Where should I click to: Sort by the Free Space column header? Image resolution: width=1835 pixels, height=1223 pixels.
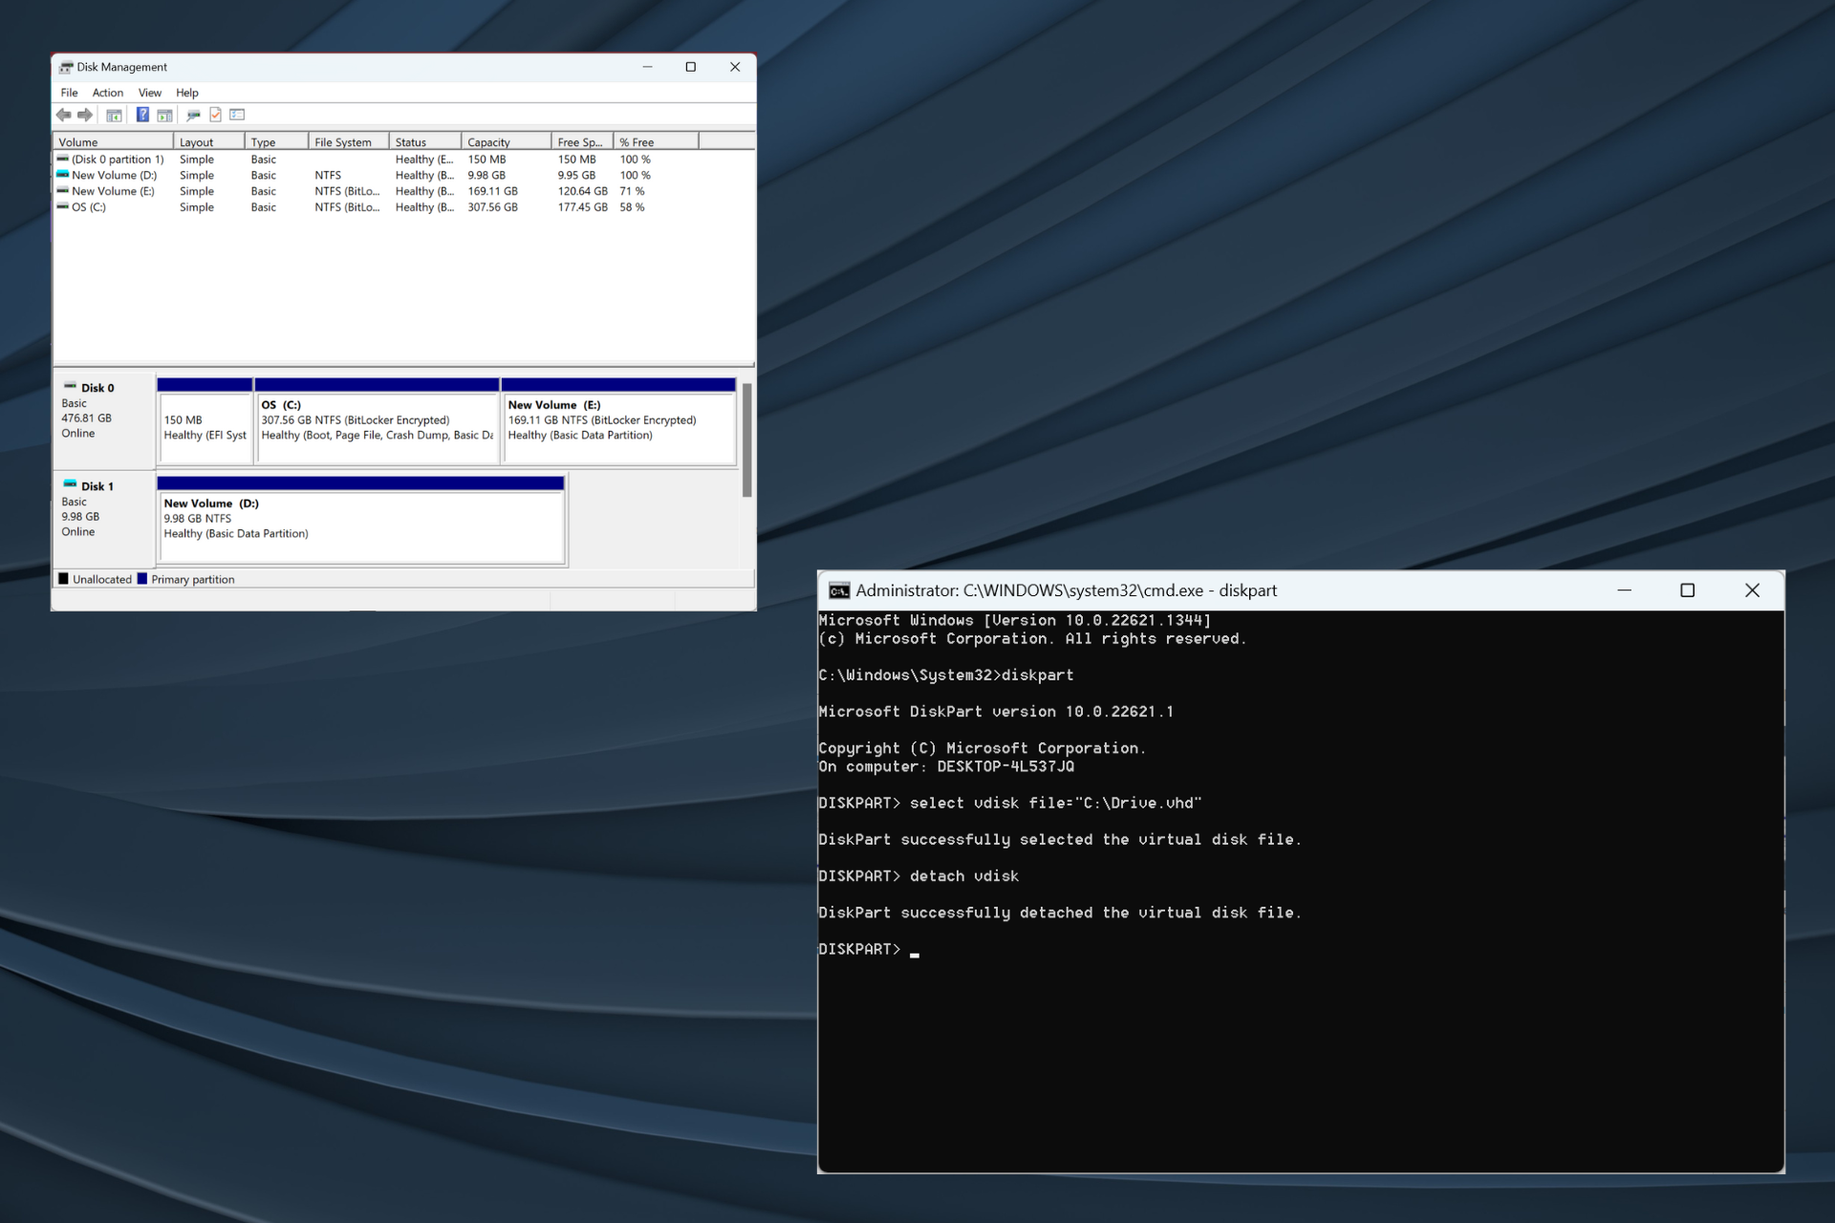[582, 141]
